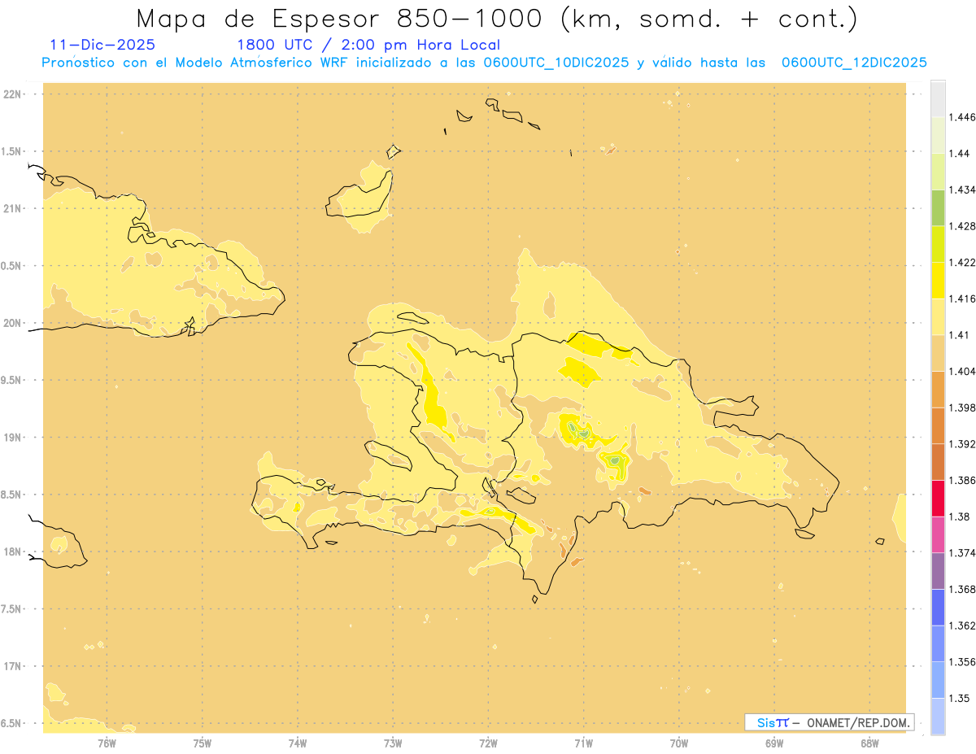976x754 pixels.
Task: Select the red band in the color legend
Action: pos(938,499)
